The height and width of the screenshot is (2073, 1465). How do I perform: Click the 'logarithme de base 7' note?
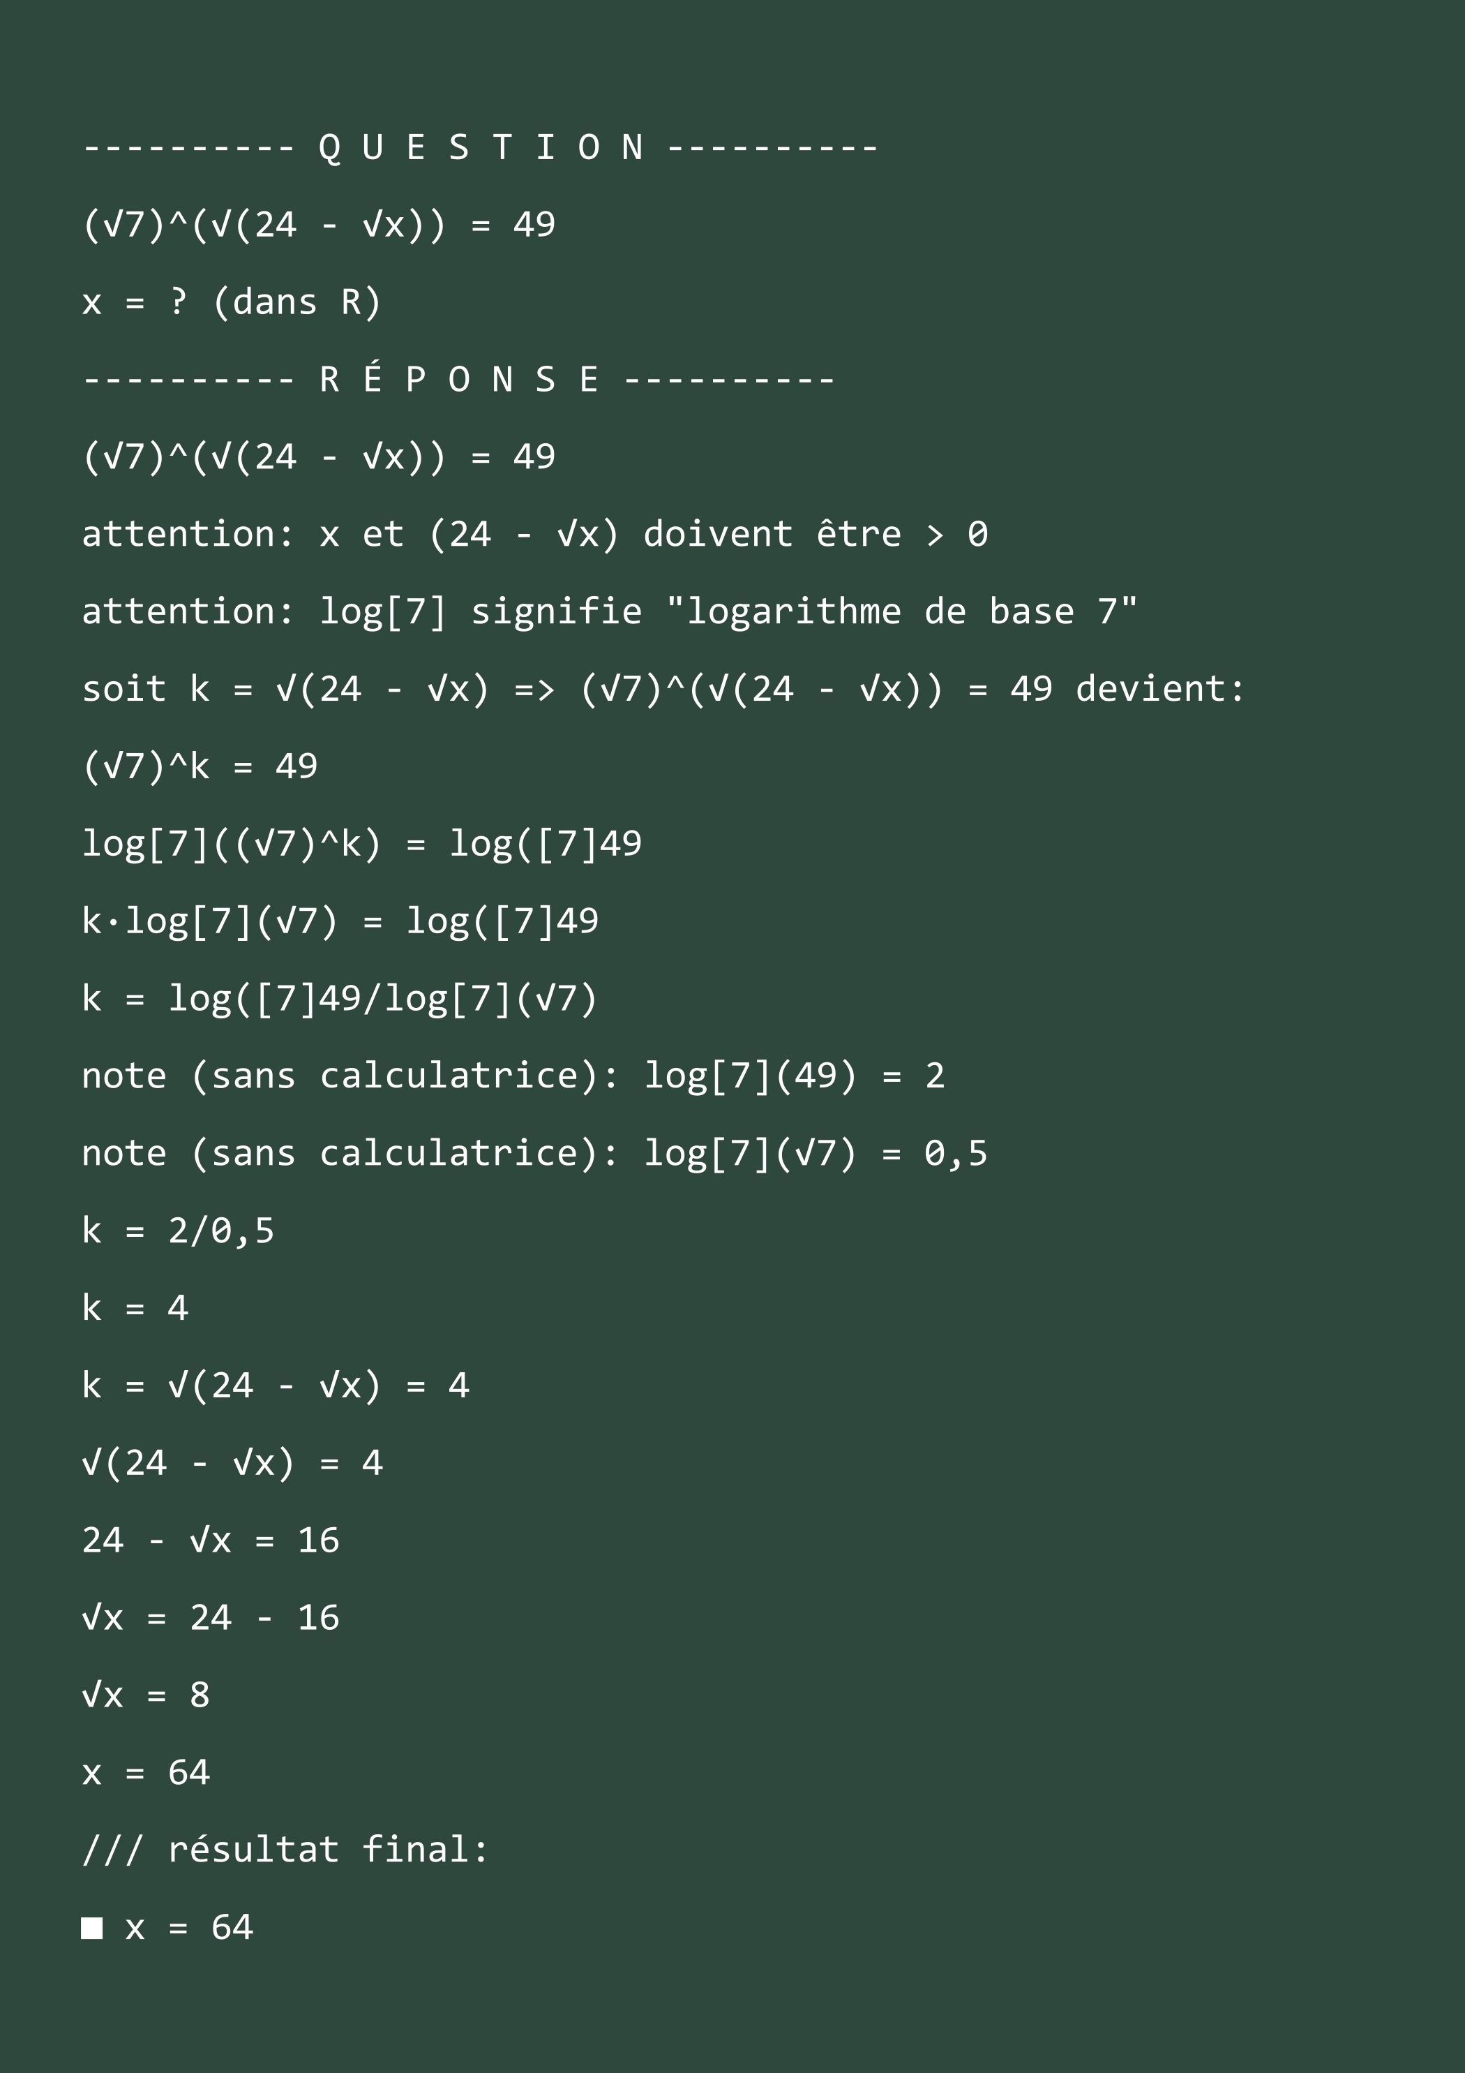coord(609,611)
